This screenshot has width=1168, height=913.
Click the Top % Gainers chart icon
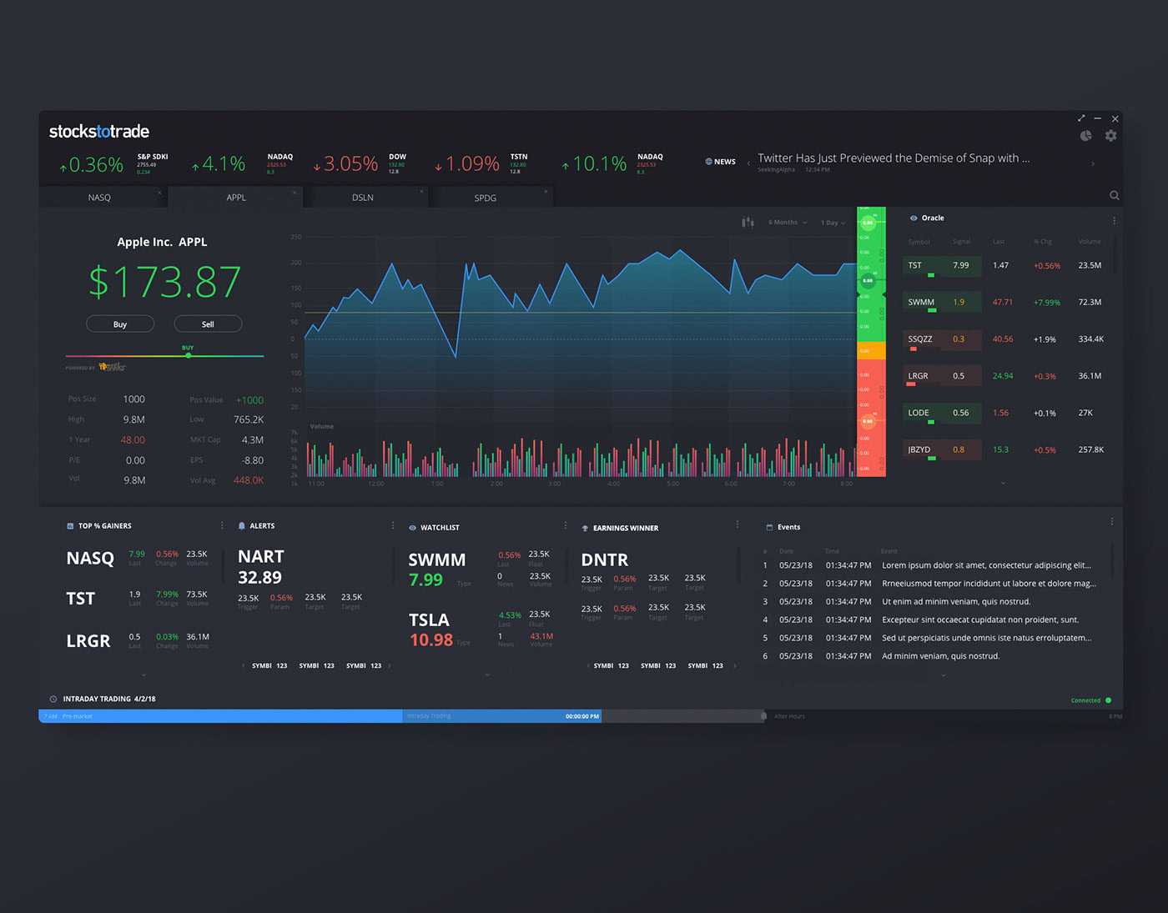pyautogui.click(x=70, y=526)
